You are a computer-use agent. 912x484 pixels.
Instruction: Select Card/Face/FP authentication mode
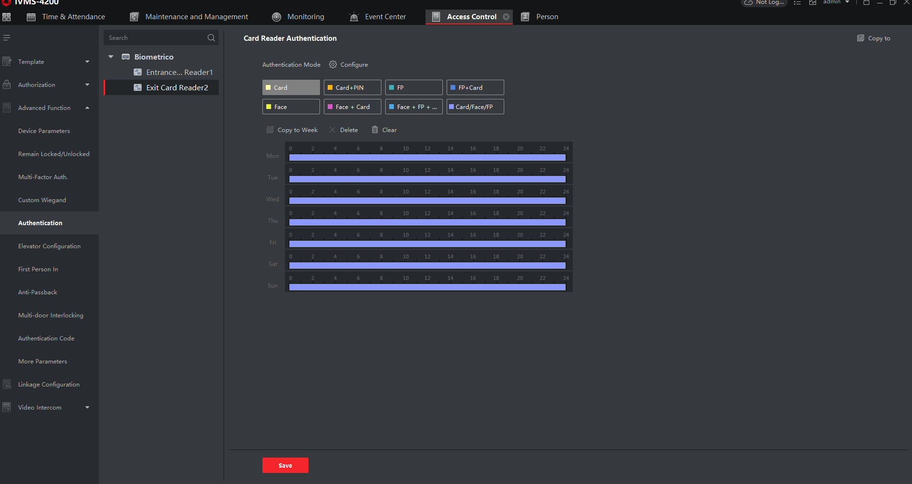(x=475, y=107)
